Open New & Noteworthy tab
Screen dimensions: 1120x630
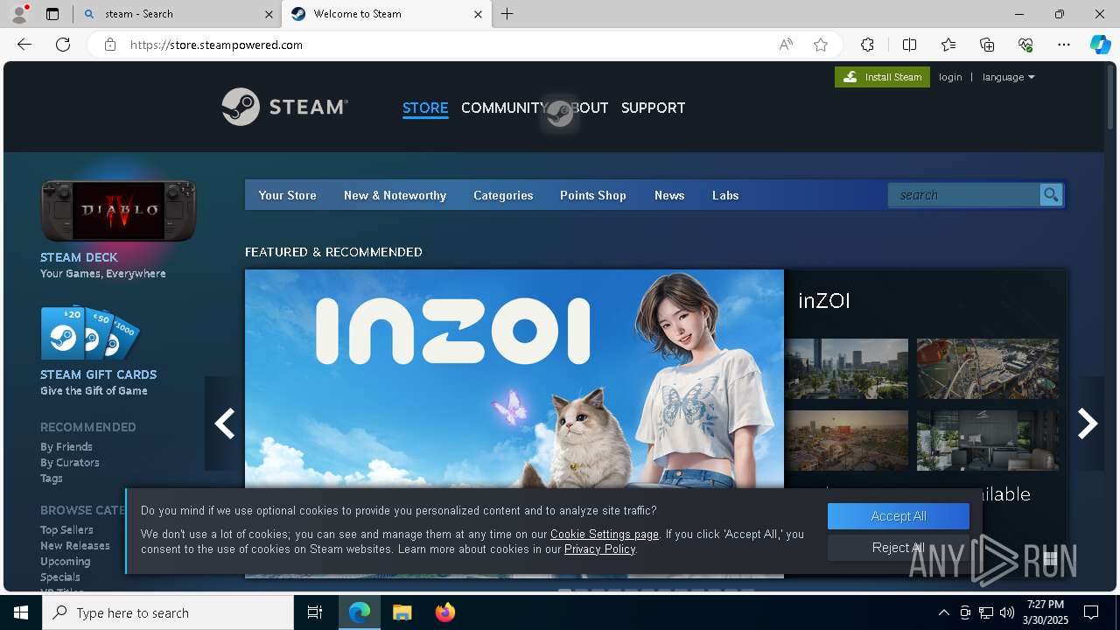(x=395, y=195)
